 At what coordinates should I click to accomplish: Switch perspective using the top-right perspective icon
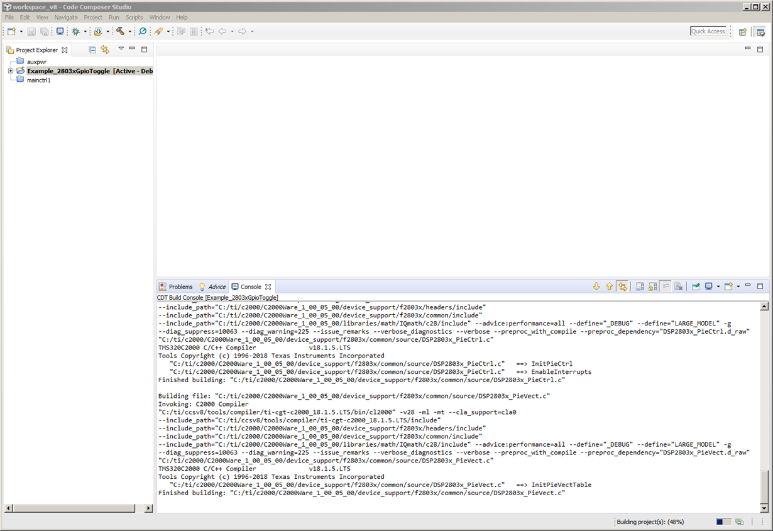click(x=760, y=31)
